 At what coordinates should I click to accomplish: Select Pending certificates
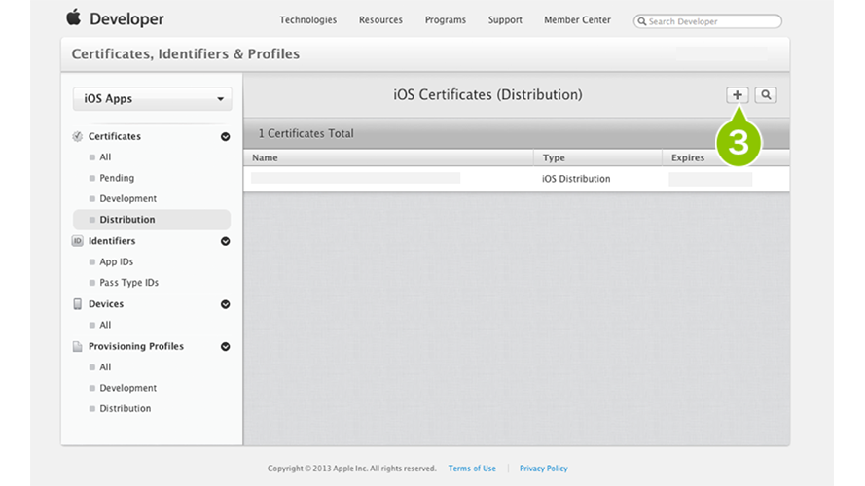[117, 178]
